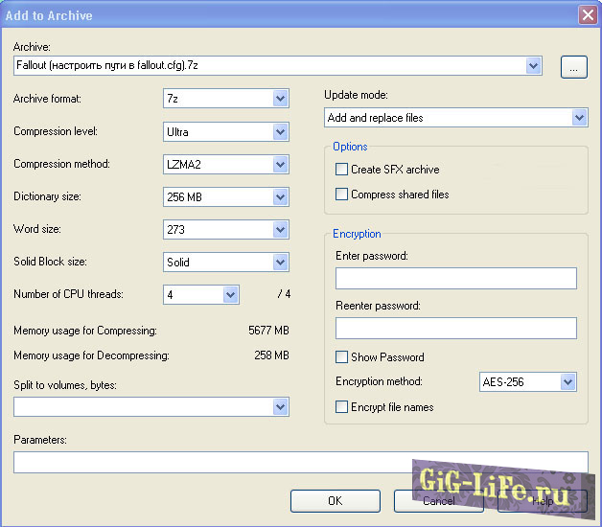Focus the Reenter password field
This screenshot has width=602, height=527.
455,329
